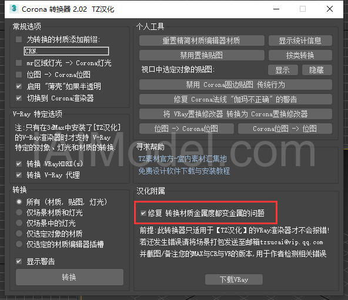Open link TZ素材官方-室内素材汇集地
Viewport: 348px width, 300px height.
pos(182,159)
